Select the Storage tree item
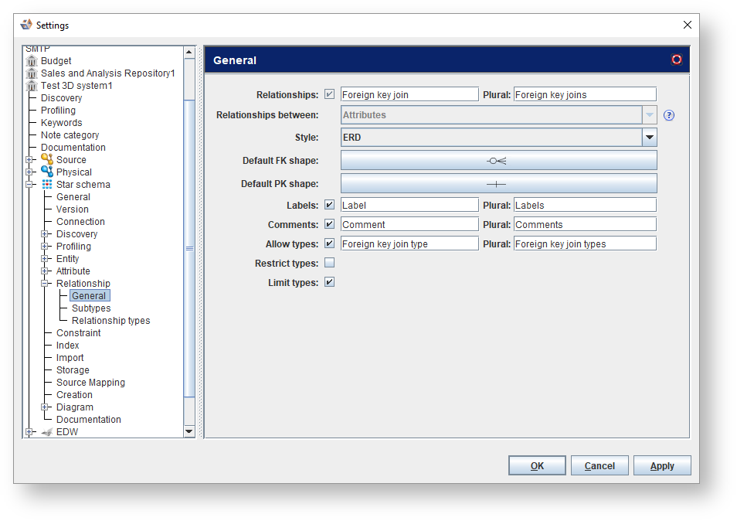Image resolution: width=737 pixels, height=521 pixels. 73,370
